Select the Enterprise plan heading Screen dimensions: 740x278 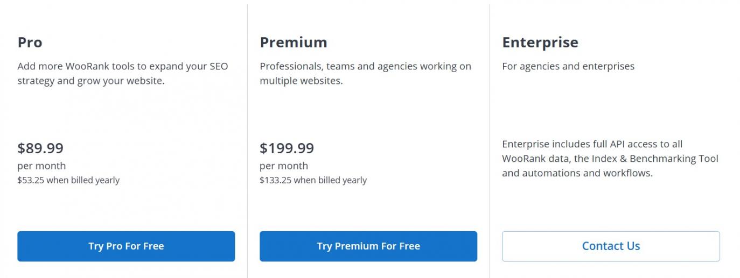coord(540,42)
